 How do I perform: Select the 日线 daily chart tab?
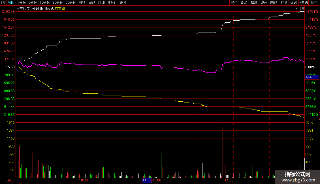pyautogui.click(x=82, y=3)
